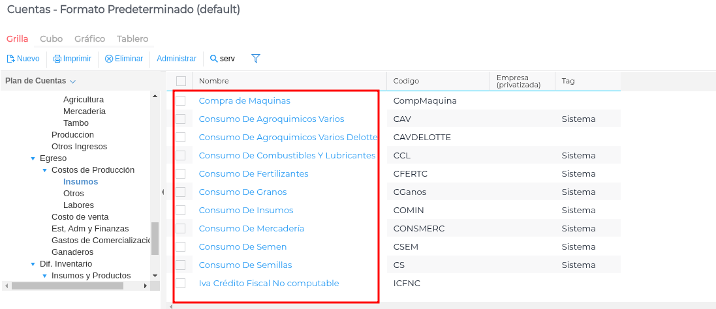Open the funnel filter icon
716x309 pixels.
click(x=256, y=59)
